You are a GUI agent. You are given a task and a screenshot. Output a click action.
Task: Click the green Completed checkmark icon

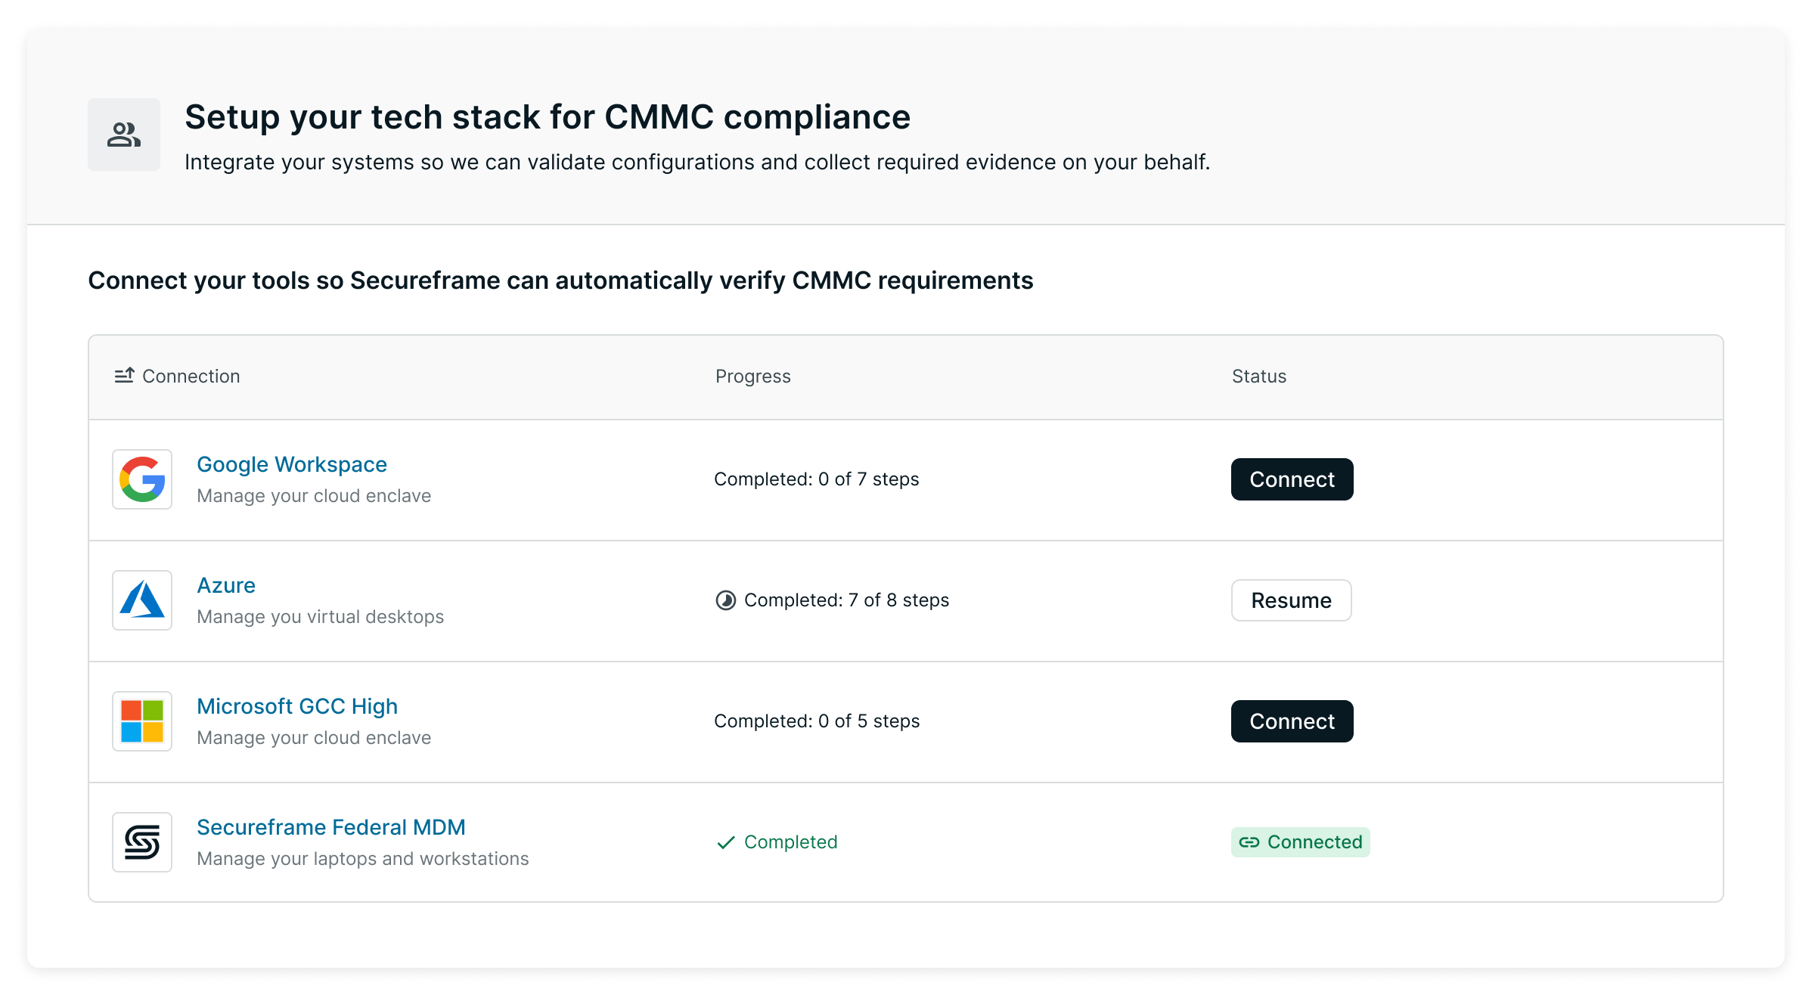click(x=726, y=842)
